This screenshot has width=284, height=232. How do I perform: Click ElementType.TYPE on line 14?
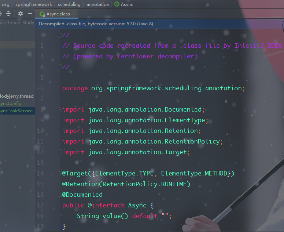(x=124, y=173)
